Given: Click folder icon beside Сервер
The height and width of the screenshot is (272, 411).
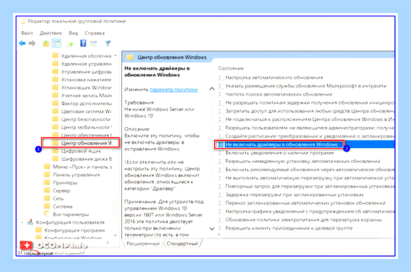Looking at the screenshot, I should (x=47, y=190).
